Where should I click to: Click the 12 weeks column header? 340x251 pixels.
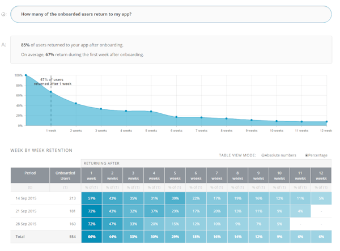pos(321,175)
